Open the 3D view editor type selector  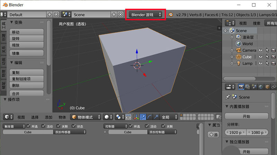coord(8,117)
